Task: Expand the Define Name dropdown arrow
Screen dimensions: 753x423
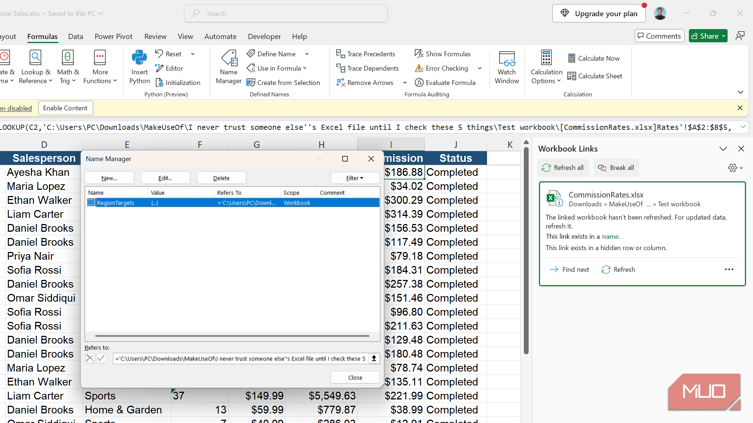Action: pyautogui.click(x=307, y=54)
